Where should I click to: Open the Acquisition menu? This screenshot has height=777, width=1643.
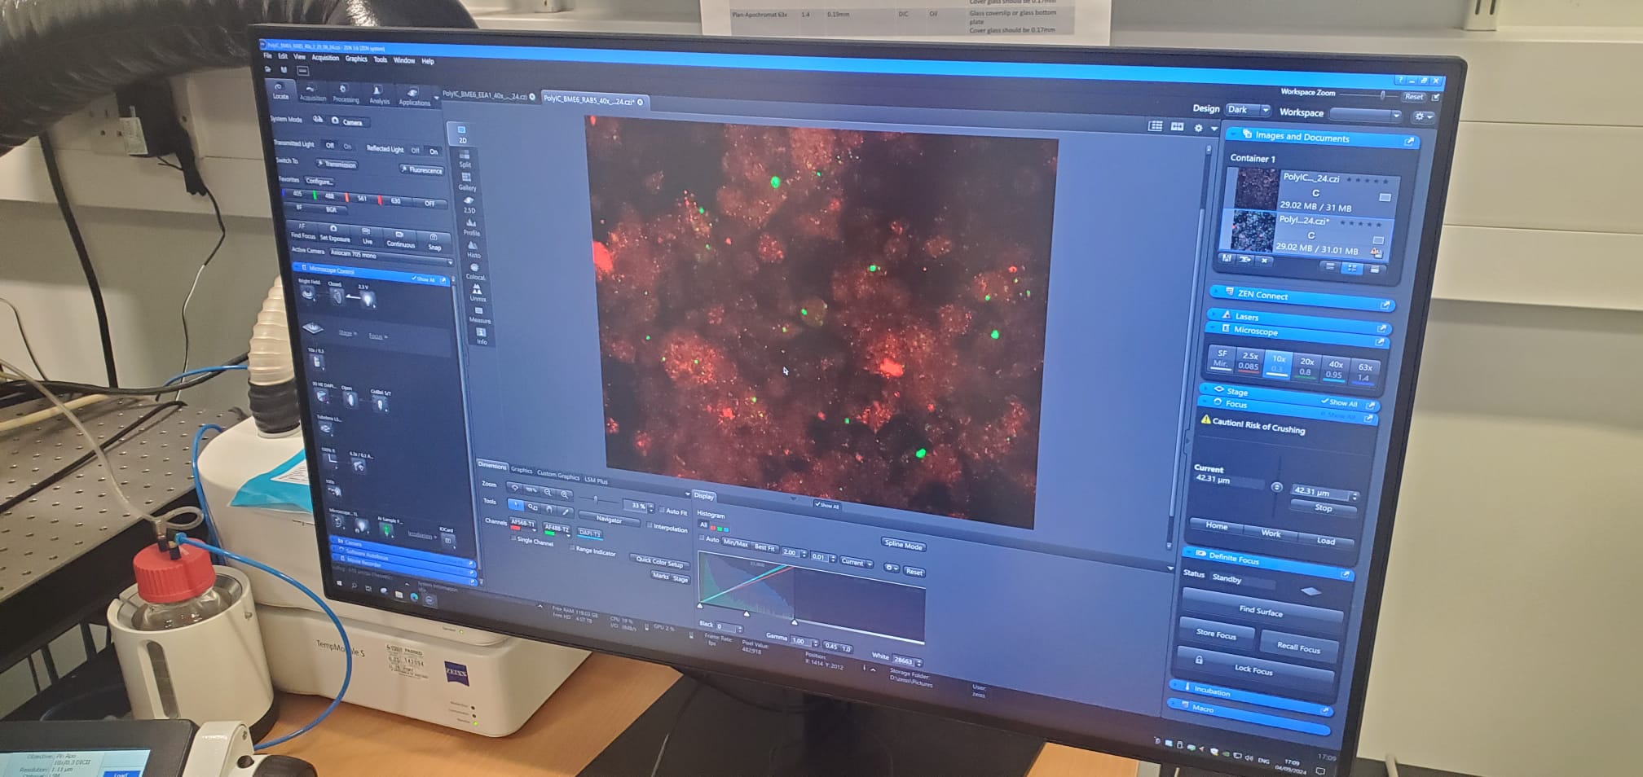325,58
